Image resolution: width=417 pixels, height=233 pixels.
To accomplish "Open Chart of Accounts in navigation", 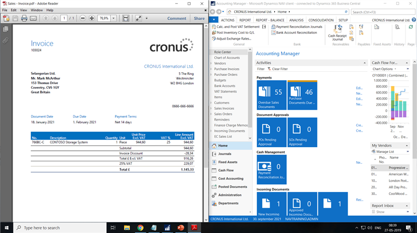I will (x=227, y=58).
